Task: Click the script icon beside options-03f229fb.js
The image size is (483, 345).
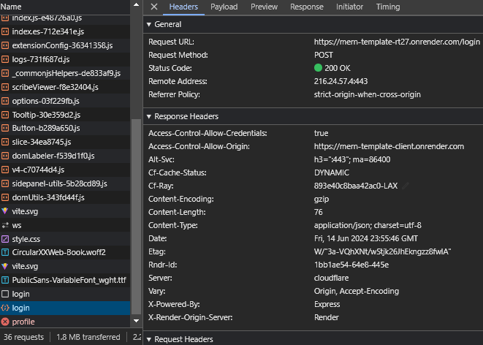Action: point(5,101)
